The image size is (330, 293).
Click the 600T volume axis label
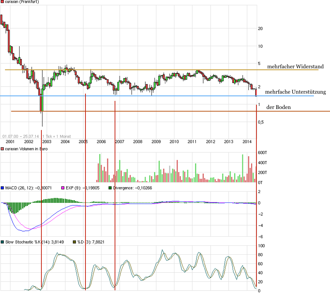263,153
